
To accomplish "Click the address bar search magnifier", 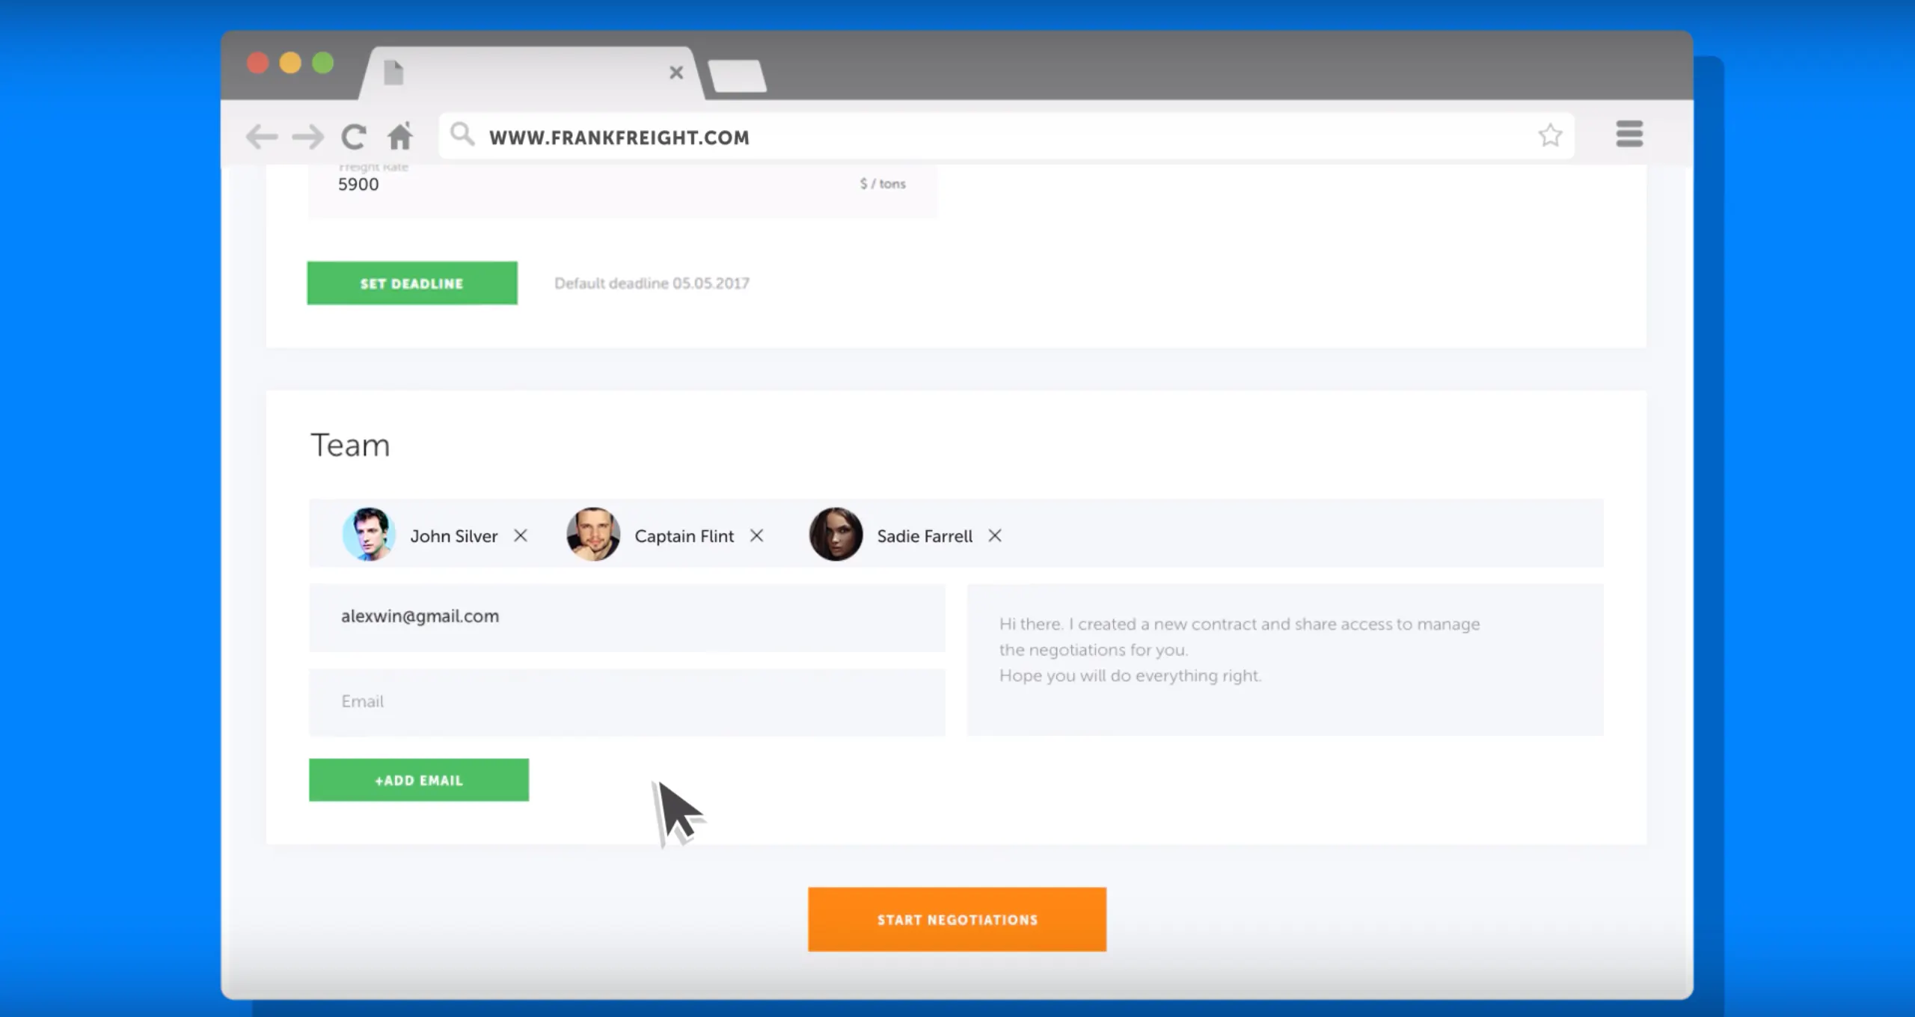I will pos(462,135).
